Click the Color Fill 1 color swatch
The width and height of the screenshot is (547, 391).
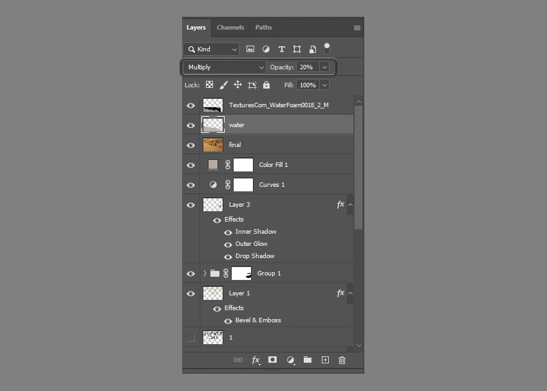coord(213,165)
